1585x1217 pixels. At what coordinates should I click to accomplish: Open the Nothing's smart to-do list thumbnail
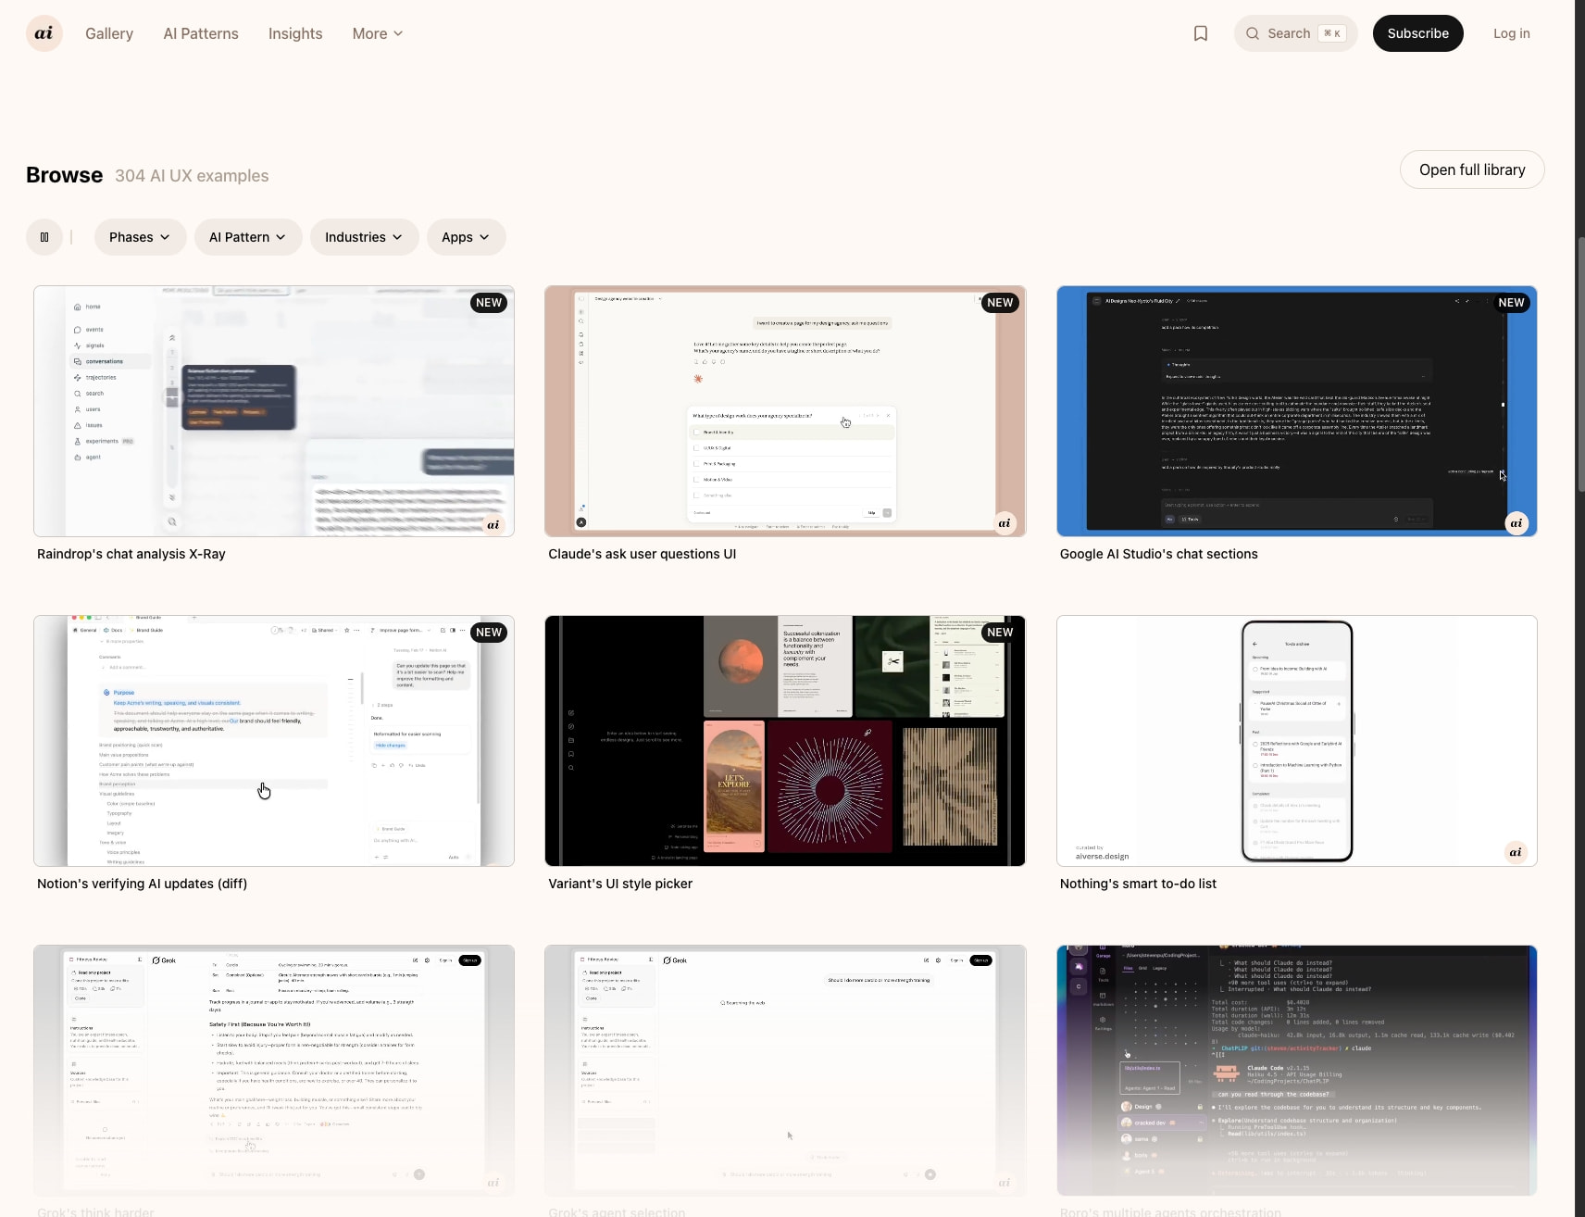click(x=1296, y=741)
